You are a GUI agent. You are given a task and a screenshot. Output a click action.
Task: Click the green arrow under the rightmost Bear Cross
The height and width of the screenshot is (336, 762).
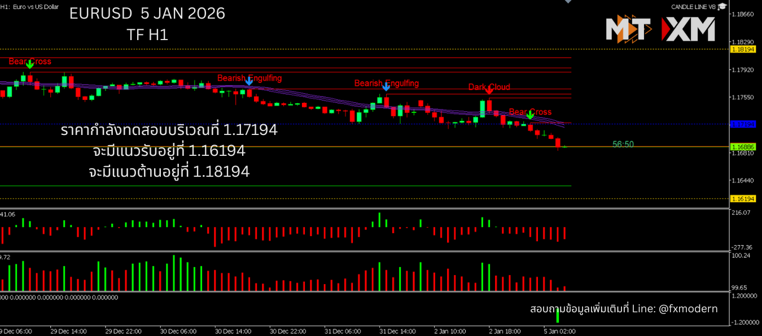coord(530,115)
